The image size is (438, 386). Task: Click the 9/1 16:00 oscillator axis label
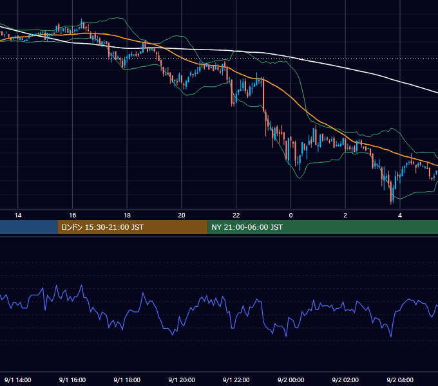point(72,380)
